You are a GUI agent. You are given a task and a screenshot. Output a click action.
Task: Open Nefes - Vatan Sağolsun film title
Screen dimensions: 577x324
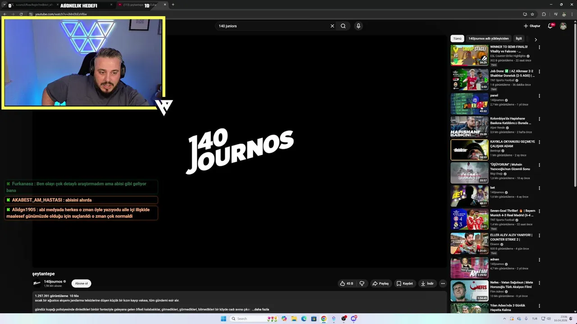pos(512,285)
